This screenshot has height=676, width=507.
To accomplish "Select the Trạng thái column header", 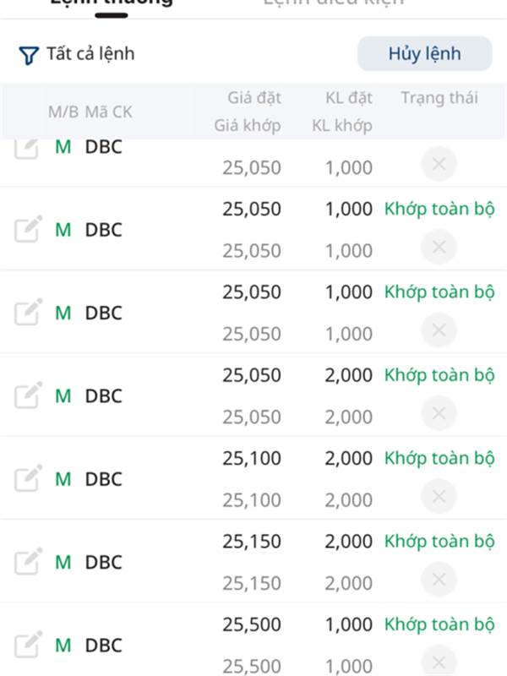I will [439, 98].
